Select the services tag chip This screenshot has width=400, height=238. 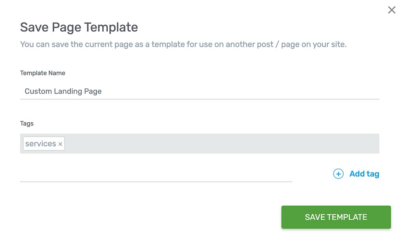tap(44, 144)
